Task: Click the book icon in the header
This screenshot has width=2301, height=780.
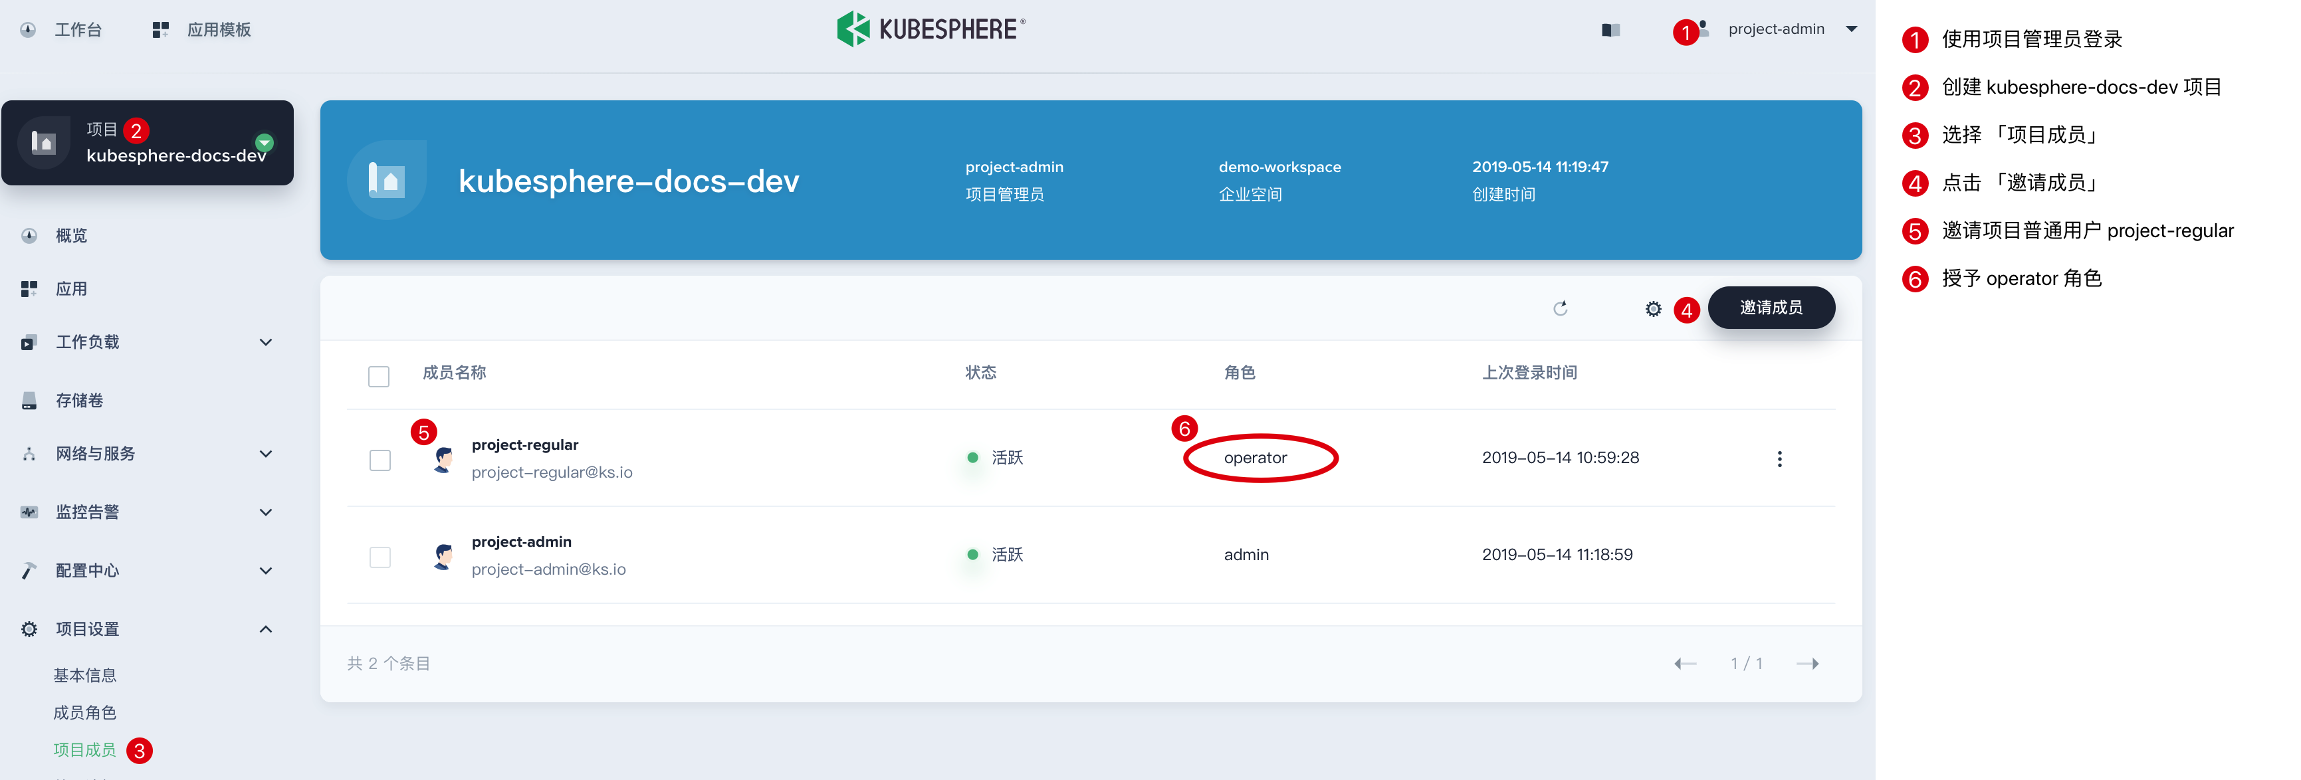Action: pos(1610,31)
